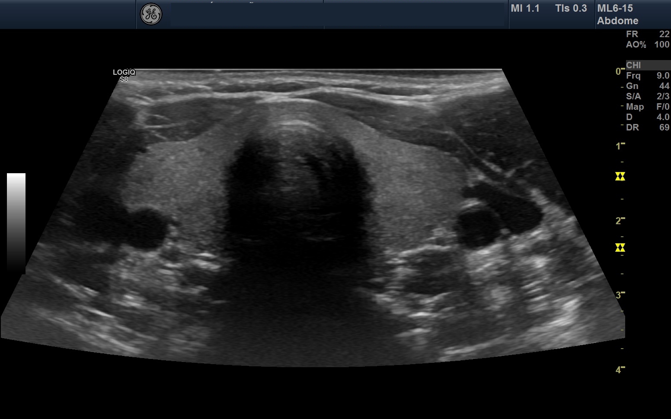This screenshot has width=671, height=419.
Task: Click the Map F/0 parameter
Action: pyautogui.click(x=647, y=107)
